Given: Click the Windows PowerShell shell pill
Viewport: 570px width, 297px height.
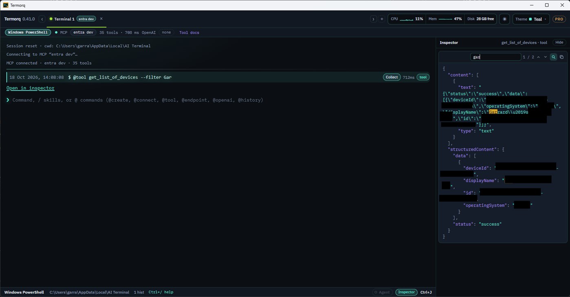Looking at the screenshot, I should point(28,33).
